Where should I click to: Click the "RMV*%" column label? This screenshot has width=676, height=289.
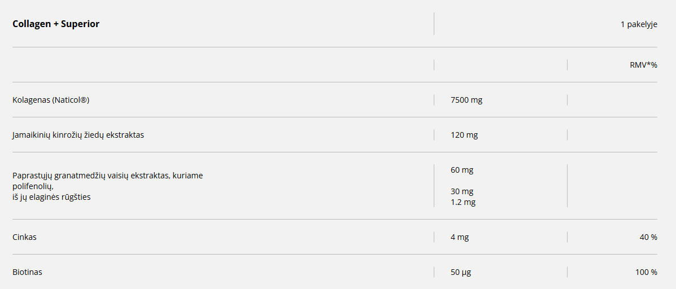point(643,65)
